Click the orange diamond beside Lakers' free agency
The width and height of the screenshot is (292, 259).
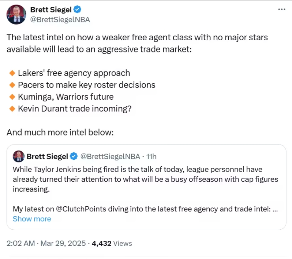pos(12,73)
